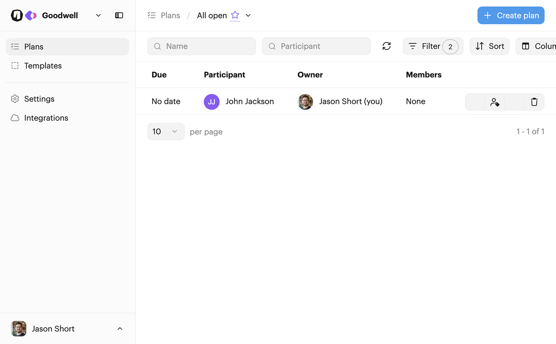Collapse the sidebar using the panel icon
The width and height of the screenshot is (556, 344).
(x=119, y=15)
